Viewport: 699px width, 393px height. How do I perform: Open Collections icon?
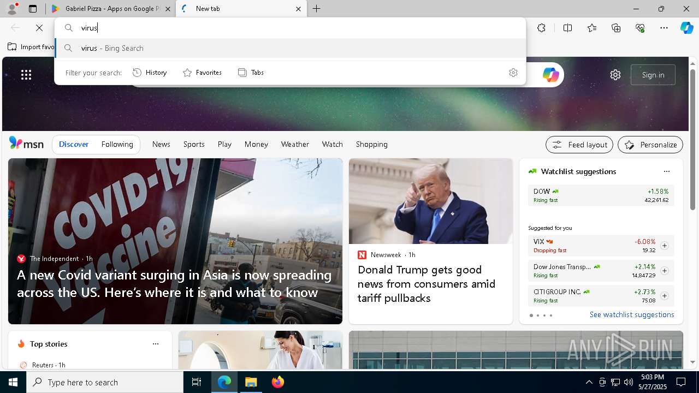616,28
